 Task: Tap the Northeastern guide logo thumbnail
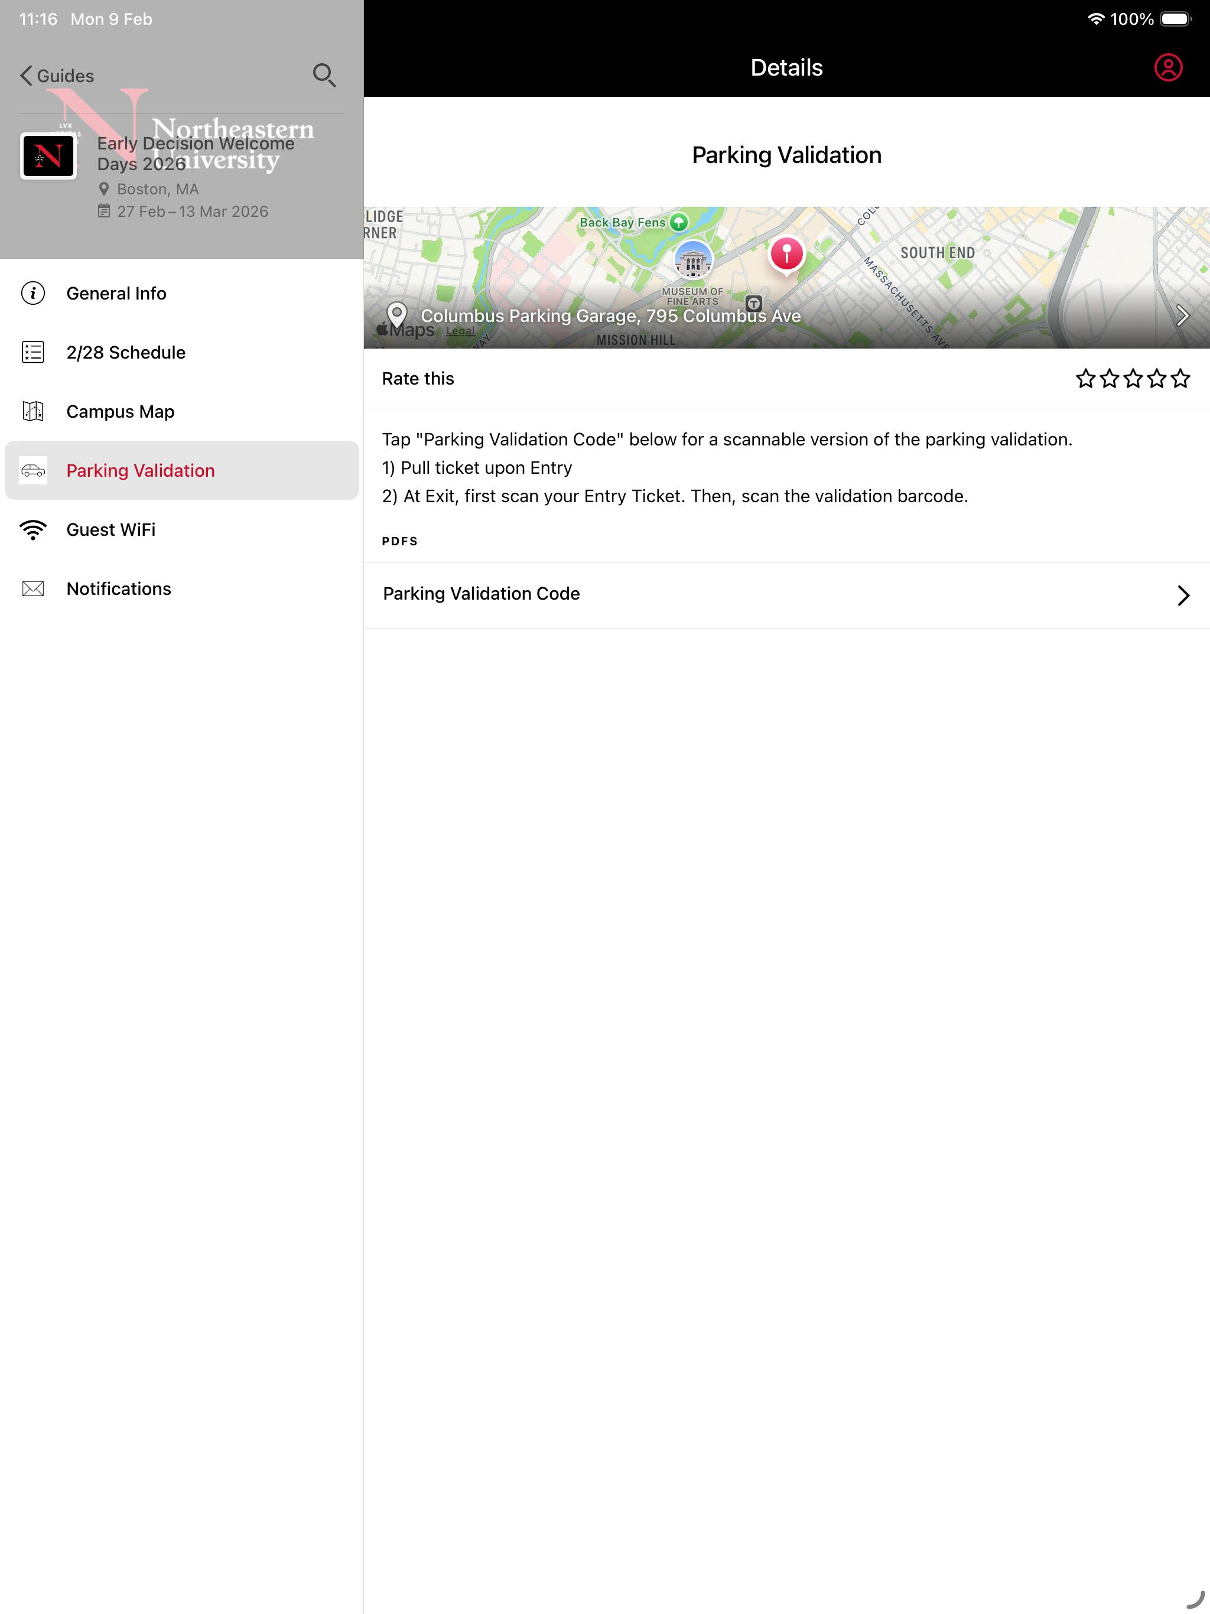(48, 155)
